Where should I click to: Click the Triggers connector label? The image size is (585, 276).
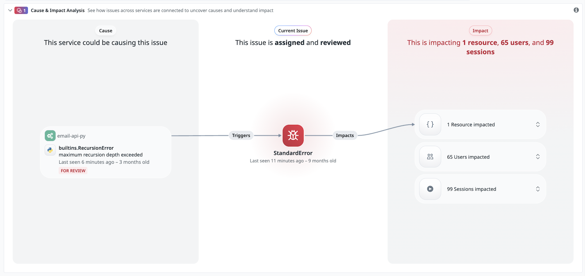point(241,135)
